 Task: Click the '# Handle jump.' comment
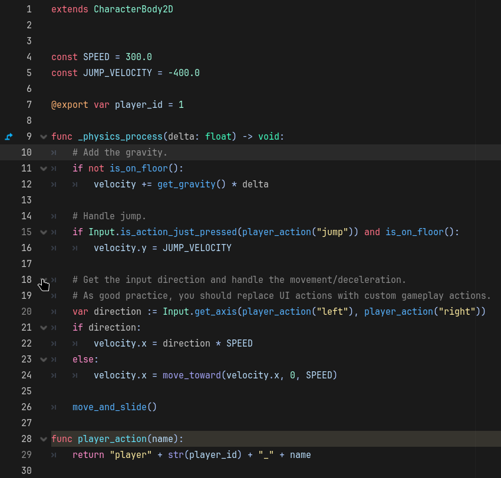(109, 216)
